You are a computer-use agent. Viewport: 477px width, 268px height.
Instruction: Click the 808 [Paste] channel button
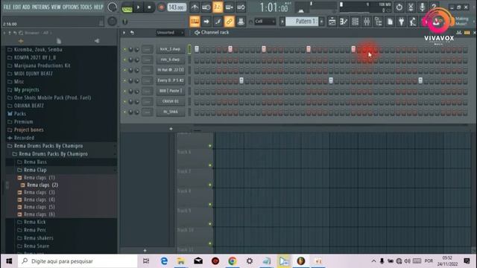(x=171, y=91)
